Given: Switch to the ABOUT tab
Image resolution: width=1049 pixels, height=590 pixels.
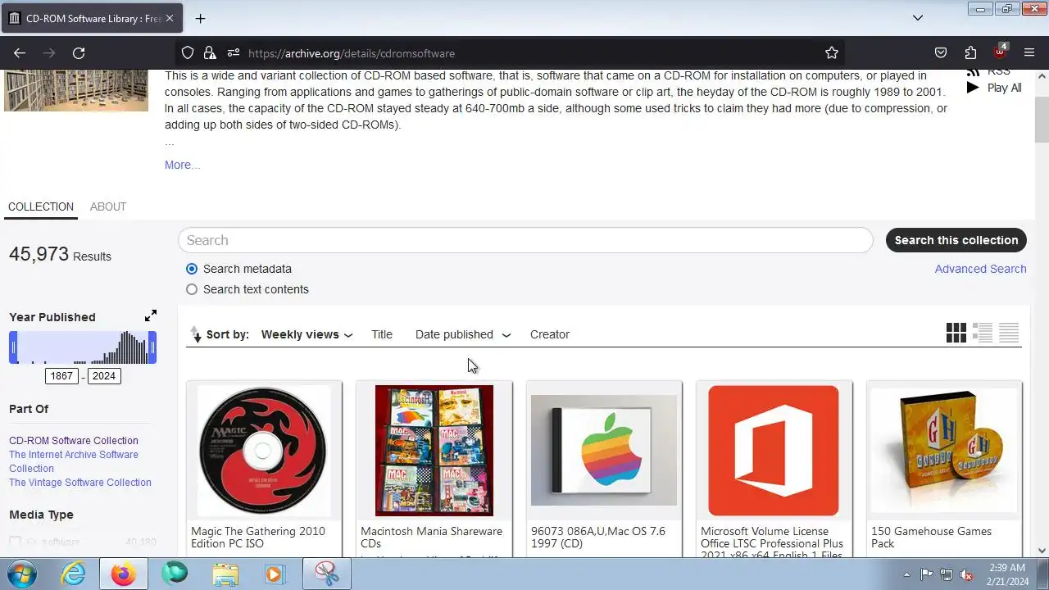Looking at the screenshot, I should pos(108,206).
